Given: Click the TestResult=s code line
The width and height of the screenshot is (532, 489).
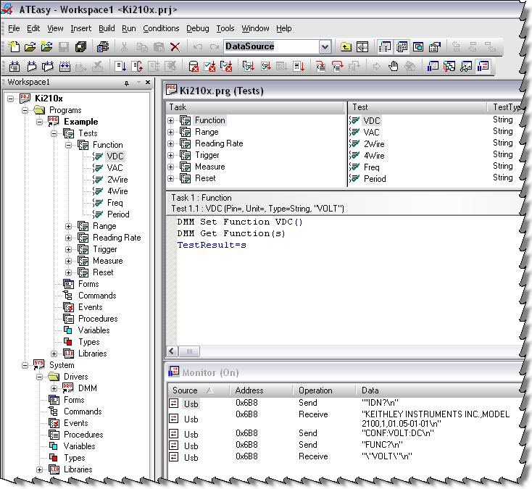Looking at the screenshot, I should 212,245.
